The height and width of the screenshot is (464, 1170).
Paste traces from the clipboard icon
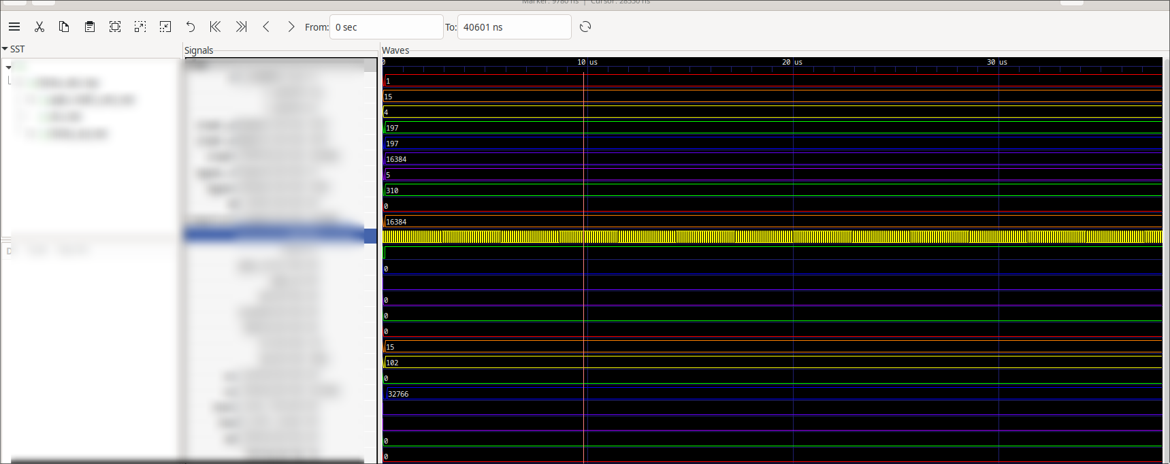89,27
